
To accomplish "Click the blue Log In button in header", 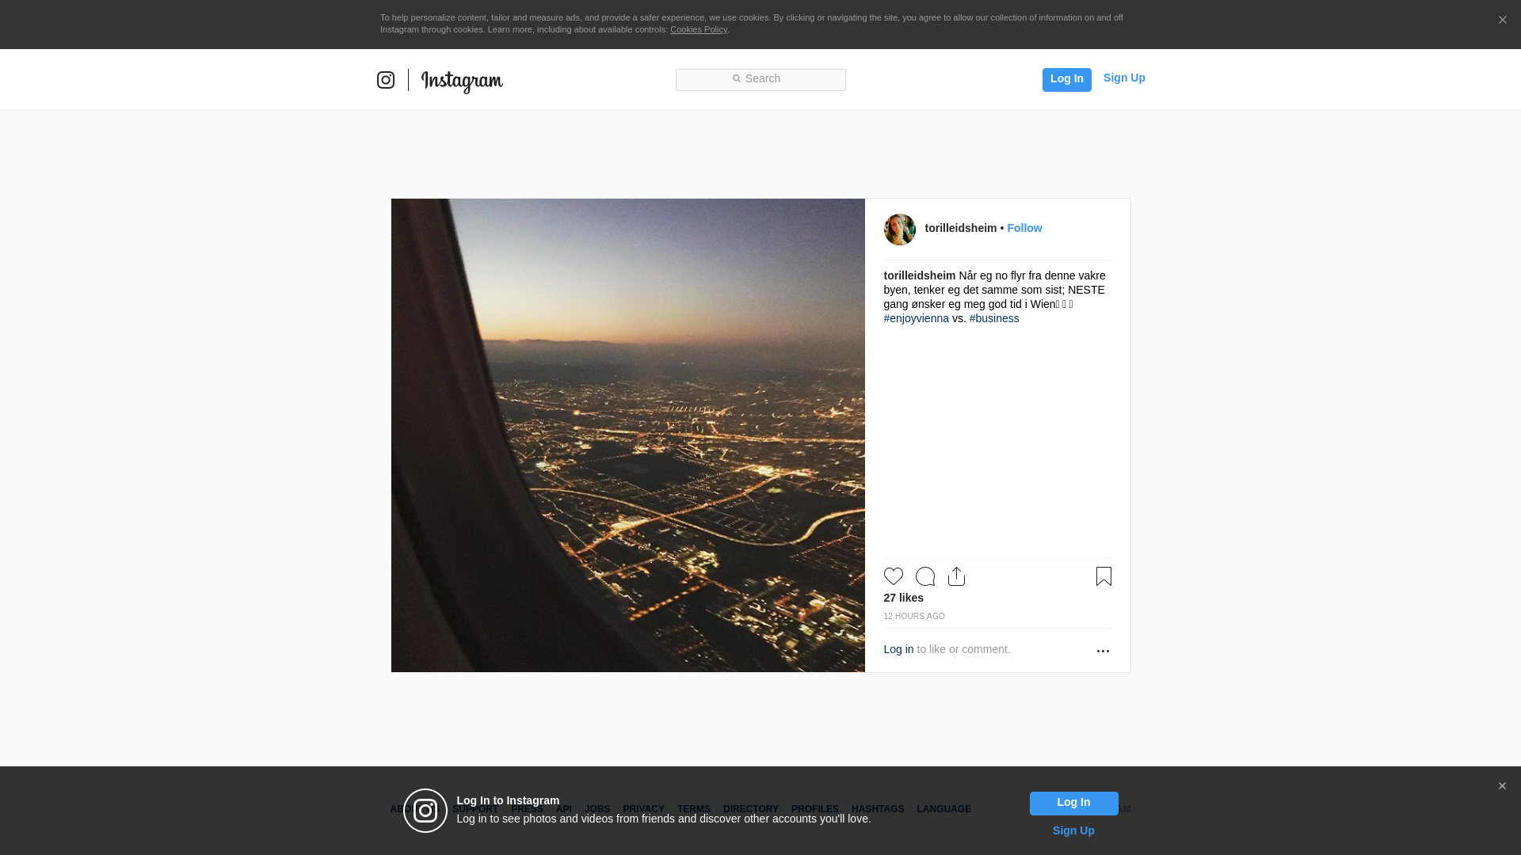I will 1066,79.
